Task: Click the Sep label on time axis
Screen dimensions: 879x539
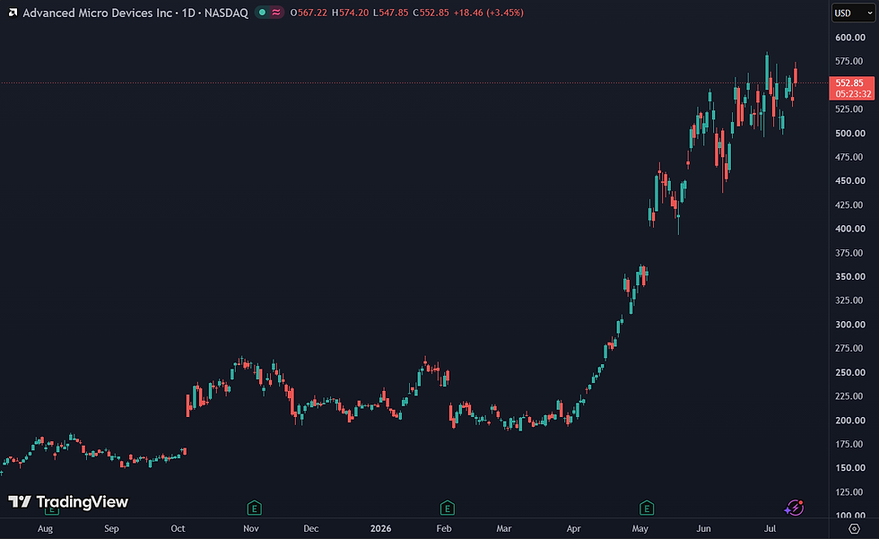Action: 111,528
